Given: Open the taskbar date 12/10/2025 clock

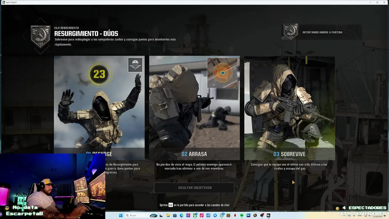Looking at the screenshot, I should pyautogui.click(x=378, y=217).
